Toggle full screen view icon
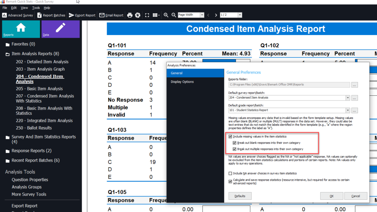This screenshot has width=377, height=212. [147, 15]
